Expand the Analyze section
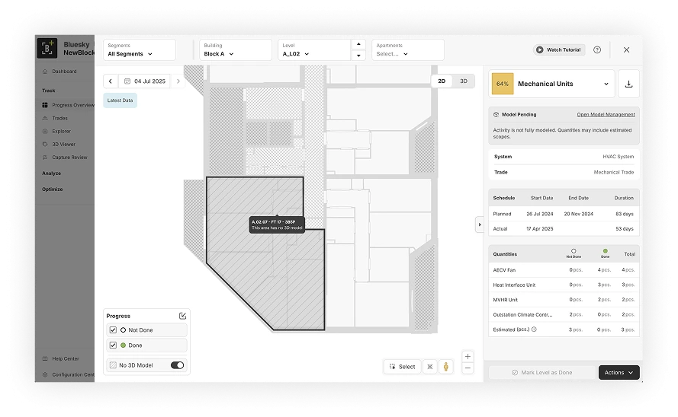 tap(51, 173)
